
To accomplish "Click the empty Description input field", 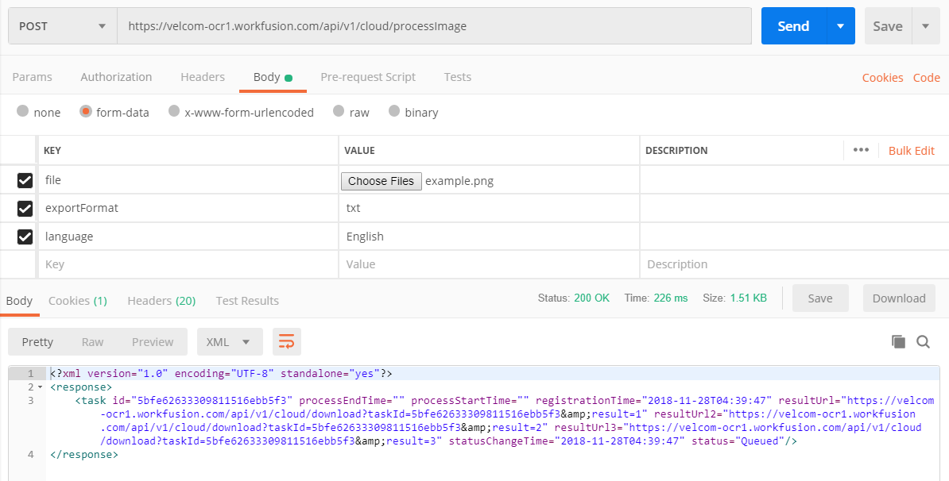I will point(794,264).
